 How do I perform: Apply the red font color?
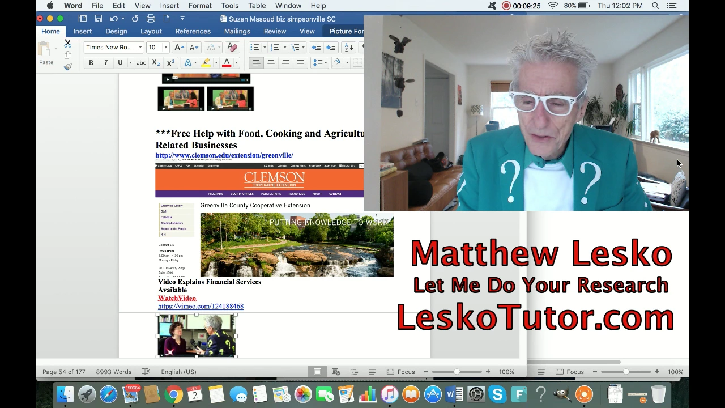click(x=227, y=63)
